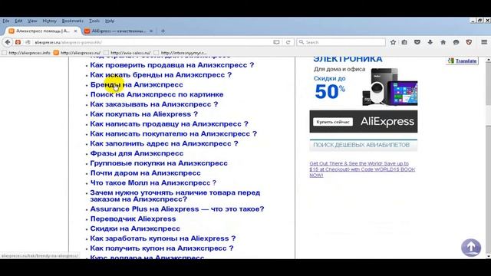Open Как покупать на Aliexpress link
This screenshot has width=491, height=276.
(x=144, y=114)
